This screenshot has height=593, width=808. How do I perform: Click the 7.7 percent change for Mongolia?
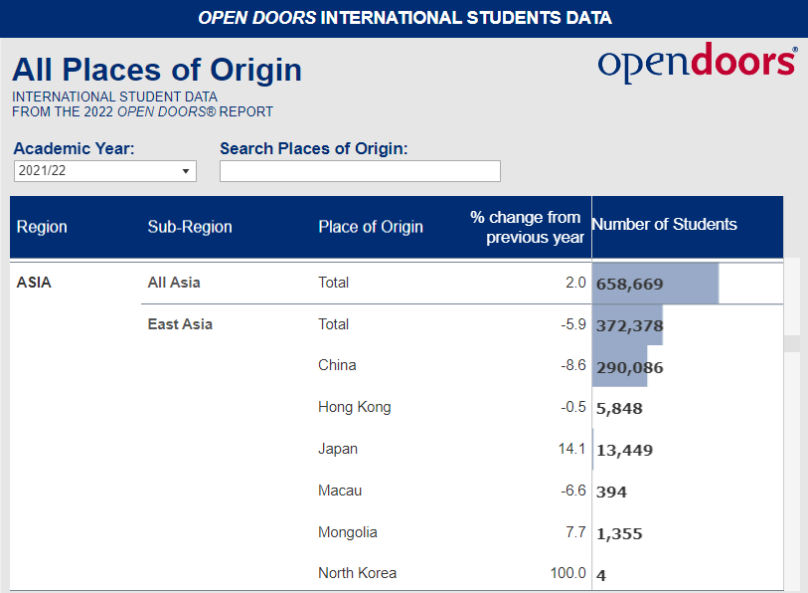coord(575,532)
